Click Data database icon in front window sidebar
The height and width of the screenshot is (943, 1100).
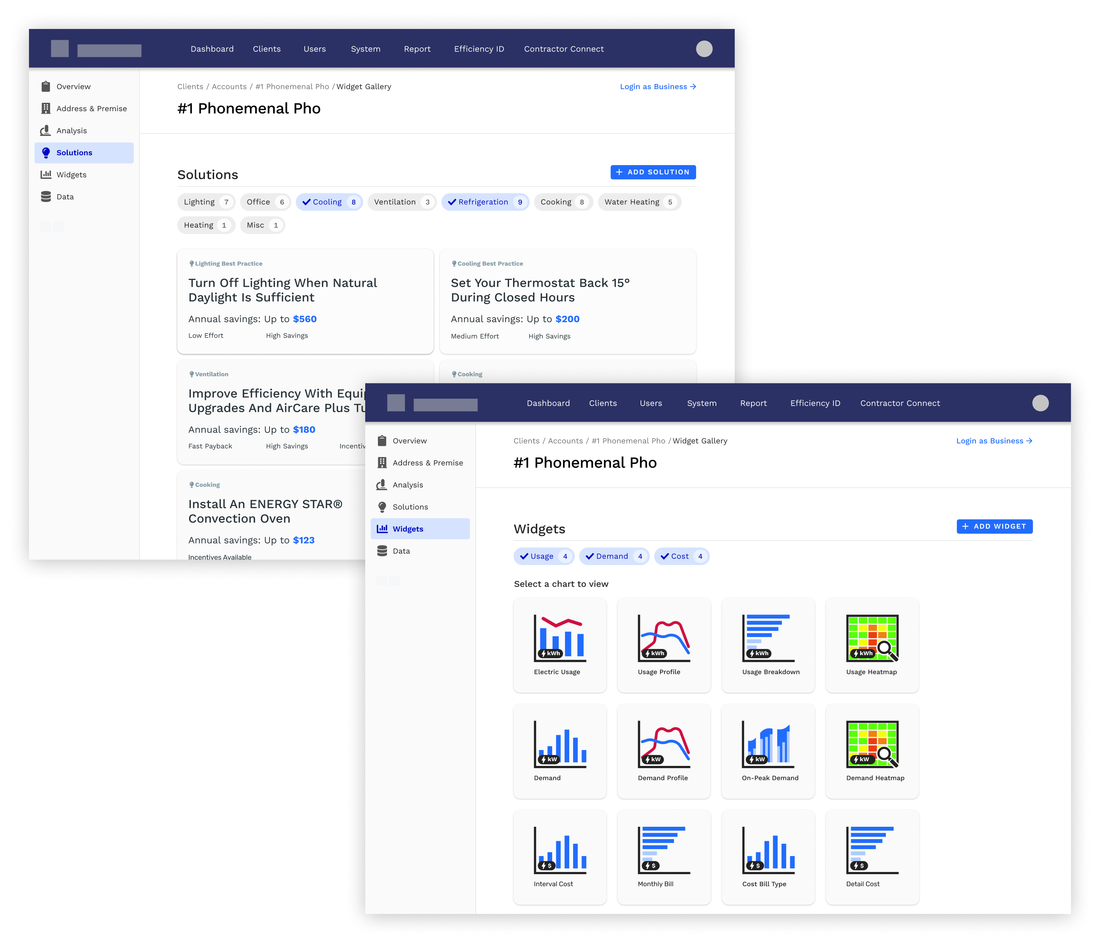point(382,551)
